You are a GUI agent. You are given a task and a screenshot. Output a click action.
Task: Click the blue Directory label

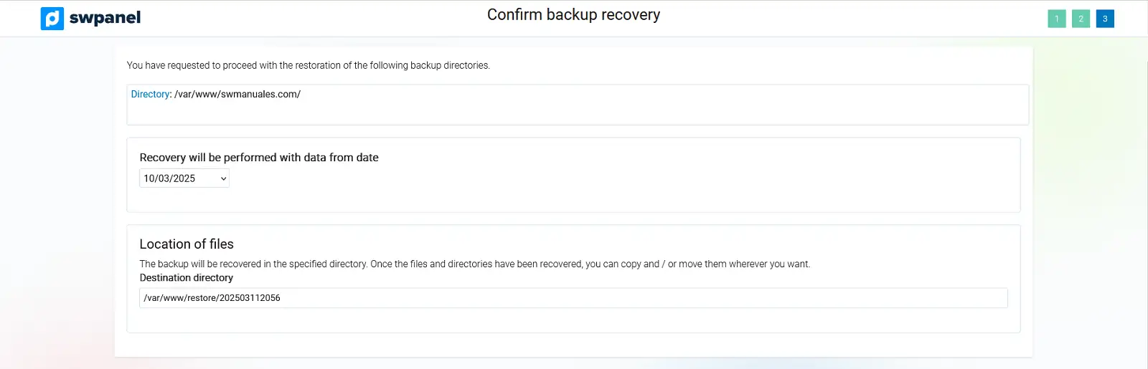pos(150,94)
